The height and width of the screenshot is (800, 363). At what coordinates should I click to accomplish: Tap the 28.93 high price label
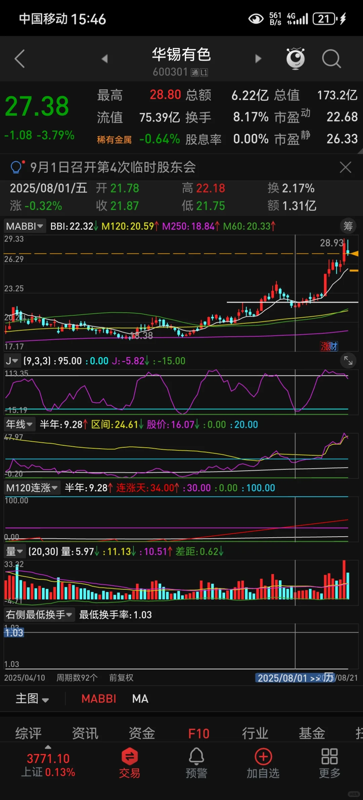click(332, 242)
